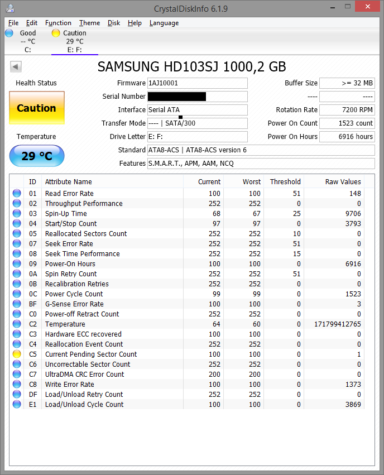Click the previous disk arrow button
This screenshot has height=475, width=384.
point(16,66)
